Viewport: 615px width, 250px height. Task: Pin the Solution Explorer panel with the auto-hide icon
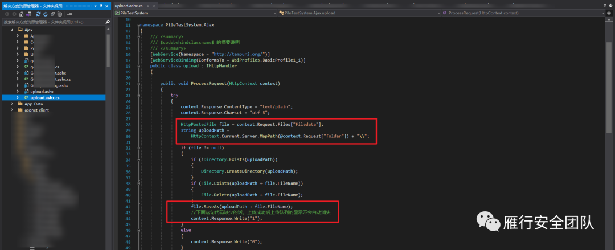point(101,6)
